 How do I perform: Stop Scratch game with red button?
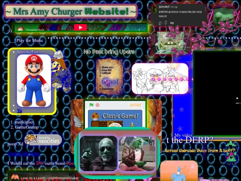tap(97, 105)
